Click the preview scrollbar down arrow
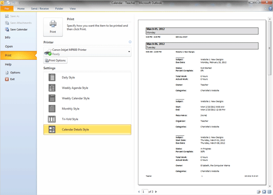 [270, 186]
